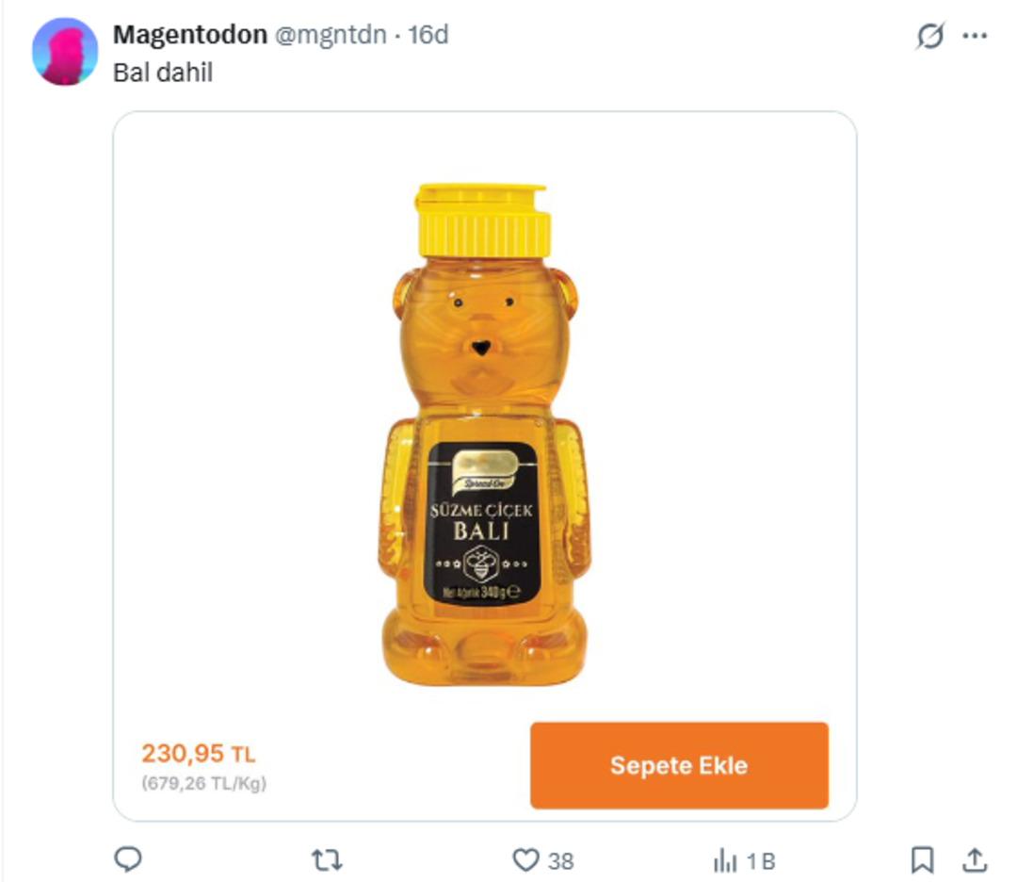1017x882 pixels.
Task: Open Magentodon's profile picture
Action: (65, 52)
